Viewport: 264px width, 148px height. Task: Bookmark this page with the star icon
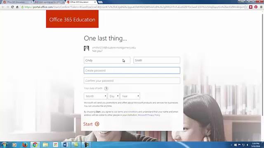click(245, 7)
